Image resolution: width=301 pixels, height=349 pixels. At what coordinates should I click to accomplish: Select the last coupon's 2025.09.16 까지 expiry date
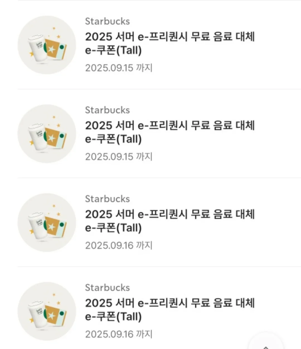(x=119, y=334)
